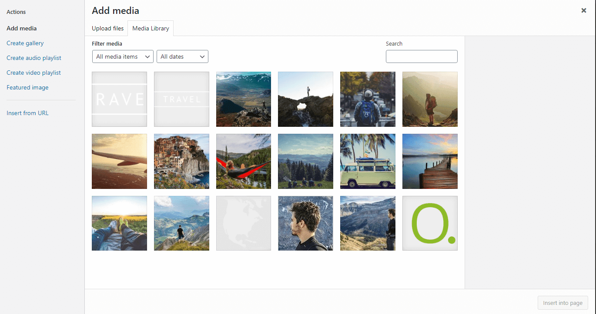Viewport: 596px width, 314px height.
Task: Expand the All dates filter dropdown
Action: (182, 56)
